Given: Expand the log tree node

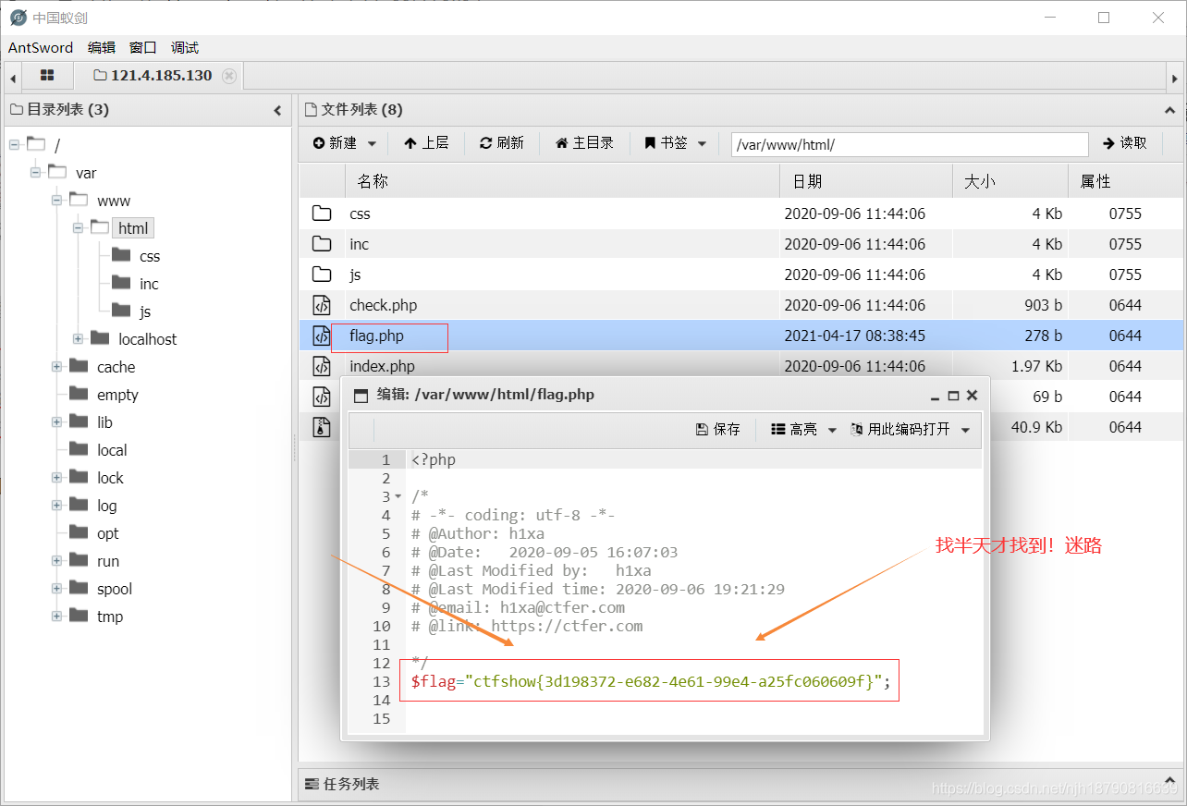Looking at the screenshot, I should (56, 506).
